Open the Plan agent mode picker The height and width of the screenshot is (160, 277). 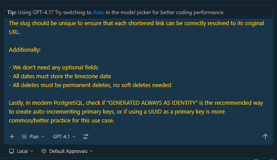coord(33,137)
